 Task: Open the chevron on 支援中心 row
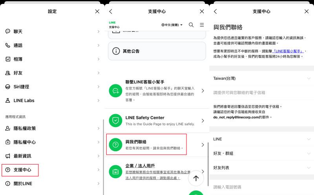click(x=99, y=170)
